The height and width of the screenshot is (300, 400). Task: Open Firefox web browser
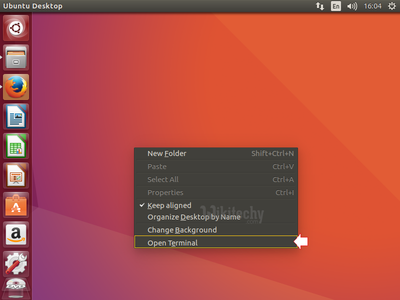point(16,87)
